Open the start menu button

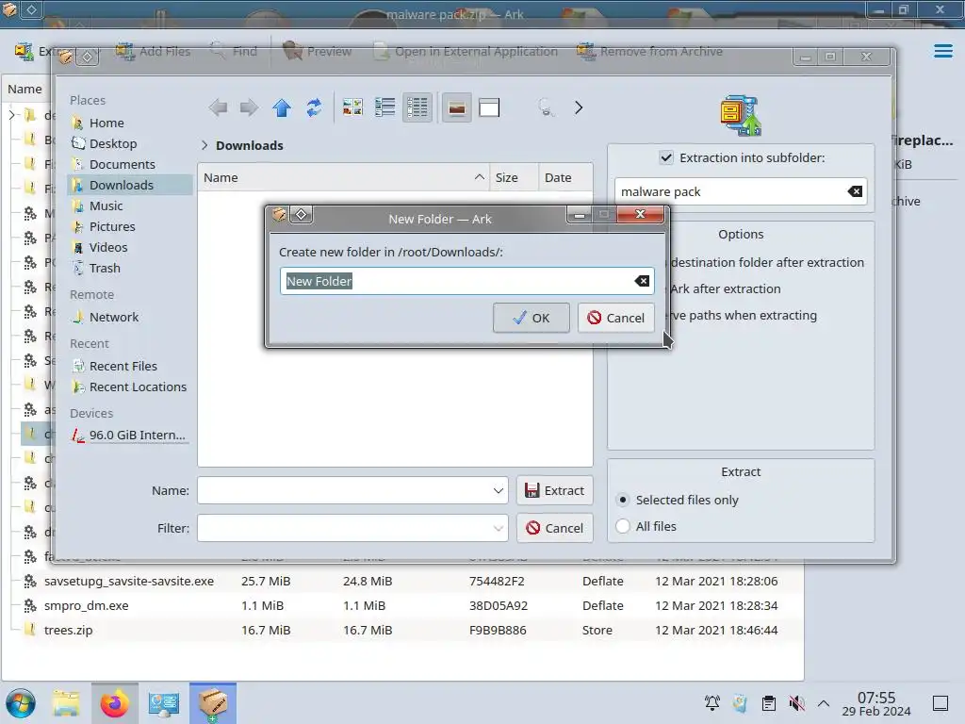21,703
